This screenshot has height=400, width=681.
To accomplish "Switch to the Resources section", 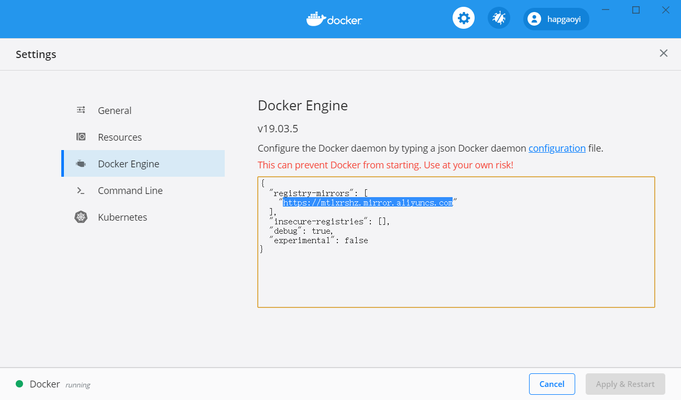I will pos(143,137).
